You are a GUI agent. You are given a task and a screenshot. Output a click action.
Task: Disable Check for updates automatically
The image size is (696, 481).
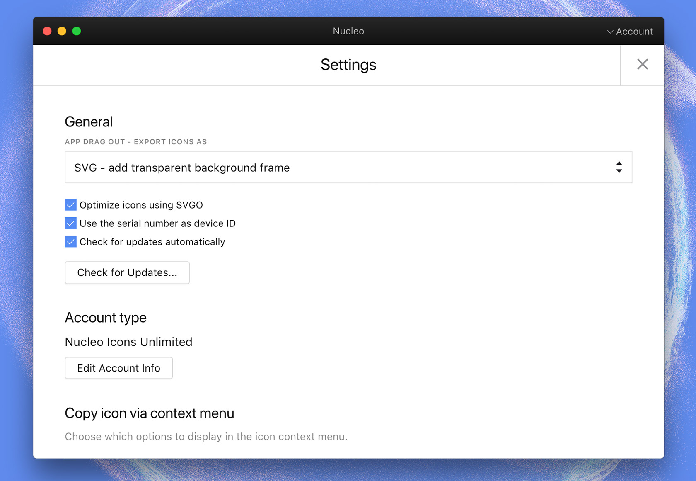70,242
